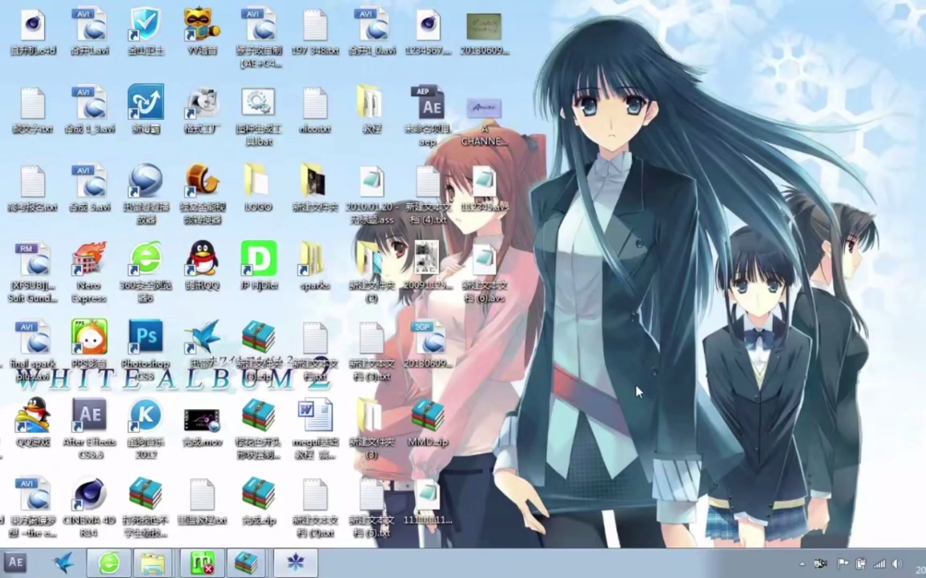Open the 2010.01.20 - 无标题.ass subtitle file
The height and width of the screenshot is (578, 926).
(372, 195)
